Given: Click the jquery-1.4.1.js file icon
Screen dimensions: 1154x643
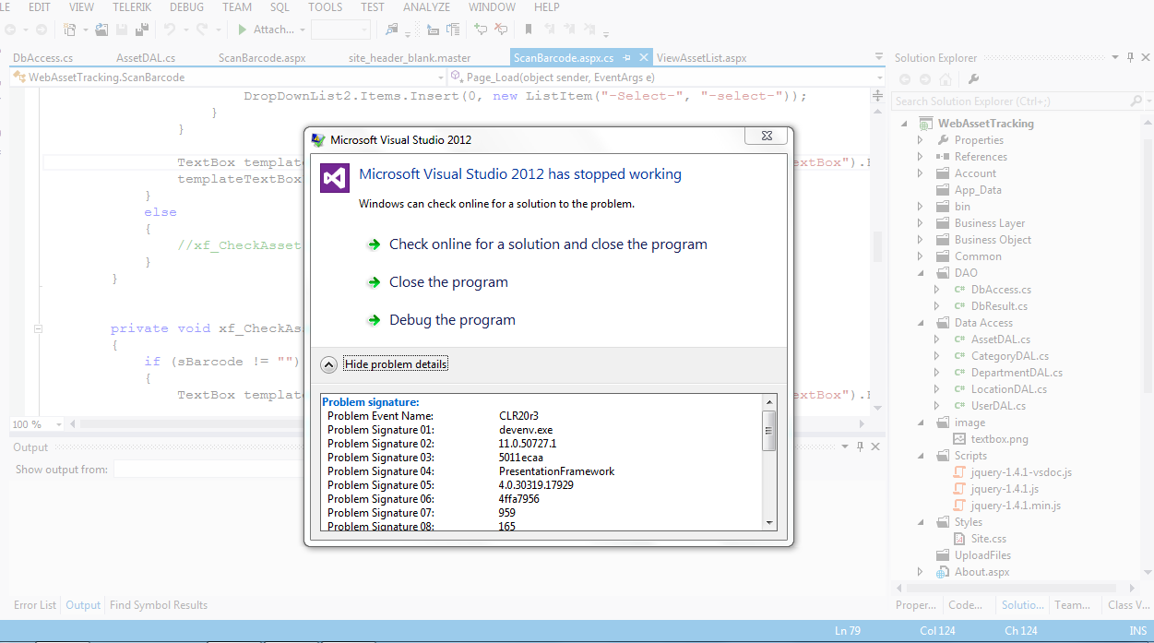Looking at the screenshot, I should pyautogui.click(x=959, y=489).
